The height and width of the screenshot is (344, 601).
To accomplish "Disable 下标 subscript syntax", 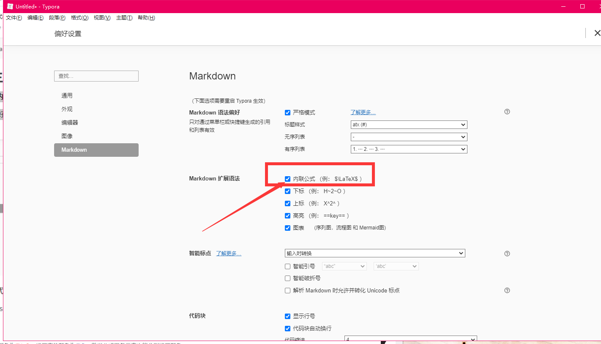I will click(x=288, y=191).
